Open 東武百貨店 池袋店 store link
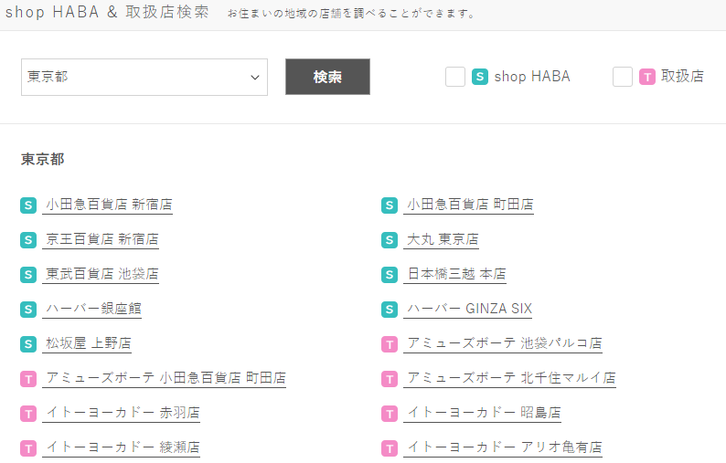Image resolution: width=726 pixels, height=463 pixels. pos(101,274)
